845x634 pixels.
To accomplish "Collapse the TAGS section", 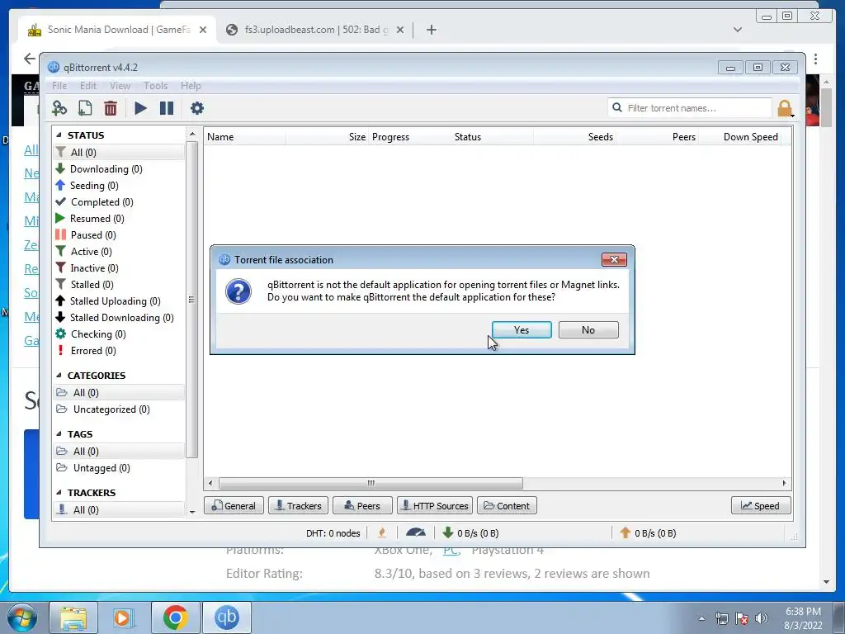I will [59, 434].
